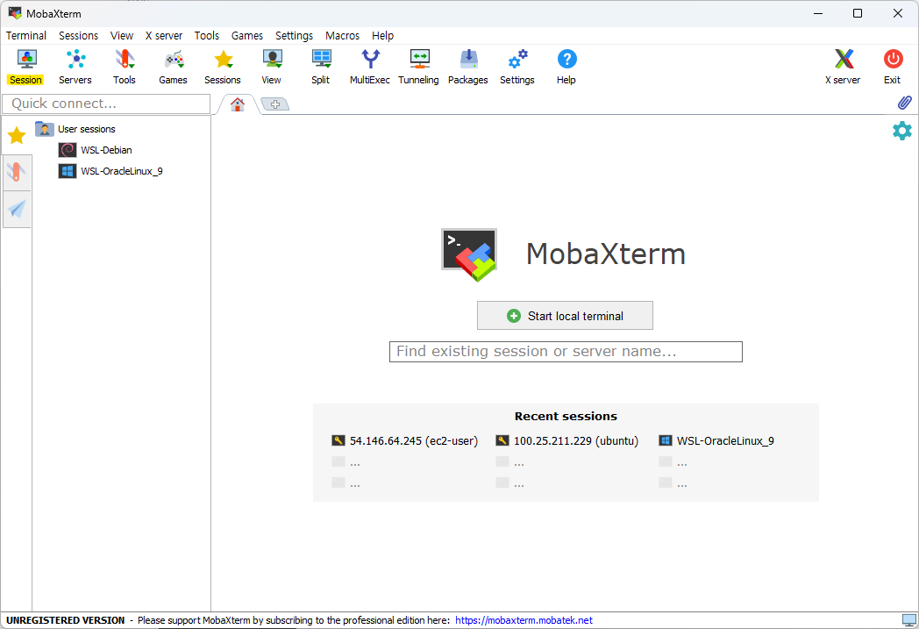919x629 pixels.
Task: Click the UNREGISTERED VERSION status text
Action: click(x=66, y=620)
